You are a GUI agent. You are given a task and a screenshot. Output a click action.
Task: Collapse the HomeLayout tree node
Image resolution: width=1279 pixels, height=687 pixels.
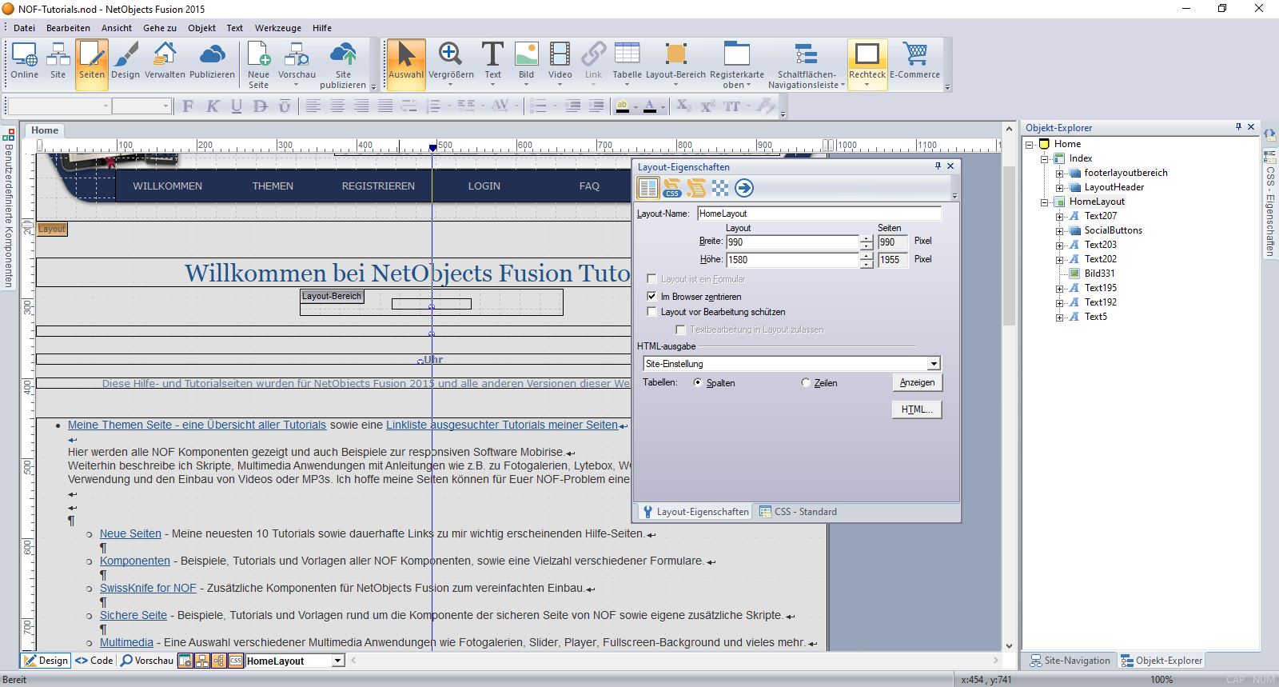coord(1045,202)
